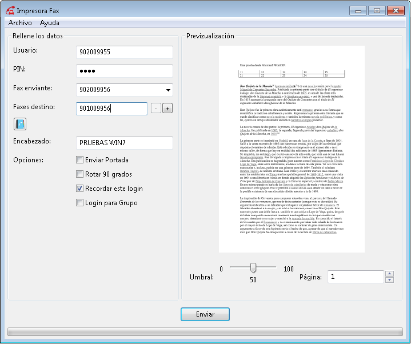
Task: Click the Impresora Fax title bar icon
Action: pos(10,10)
